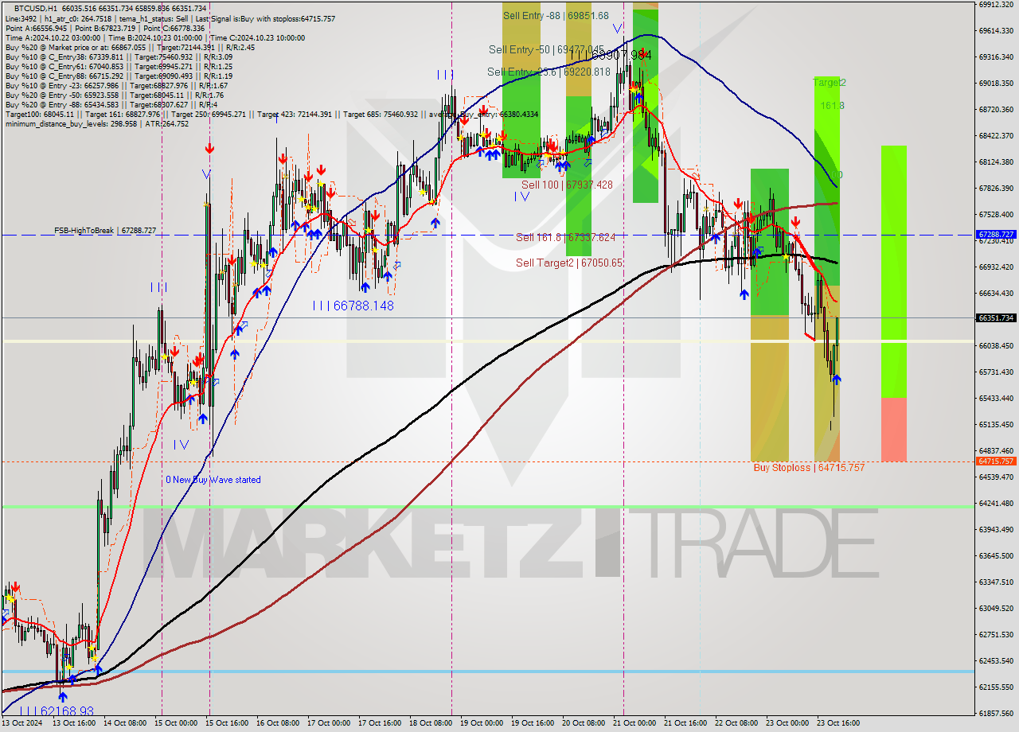Select the 'Sell Target2 | 67050.65' label
This screenshot has width=1019, height=732.
point(569,263)
